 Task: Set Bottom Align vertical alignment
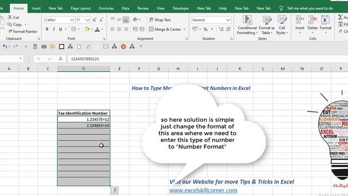[x=126, y=20]
